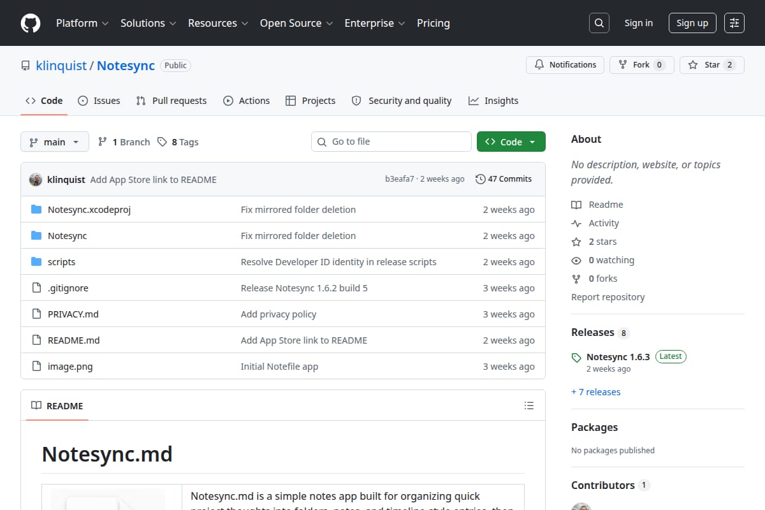Open the Notesync folder
This screenshot has height=510, width=765.
click(x=67, y=236)
